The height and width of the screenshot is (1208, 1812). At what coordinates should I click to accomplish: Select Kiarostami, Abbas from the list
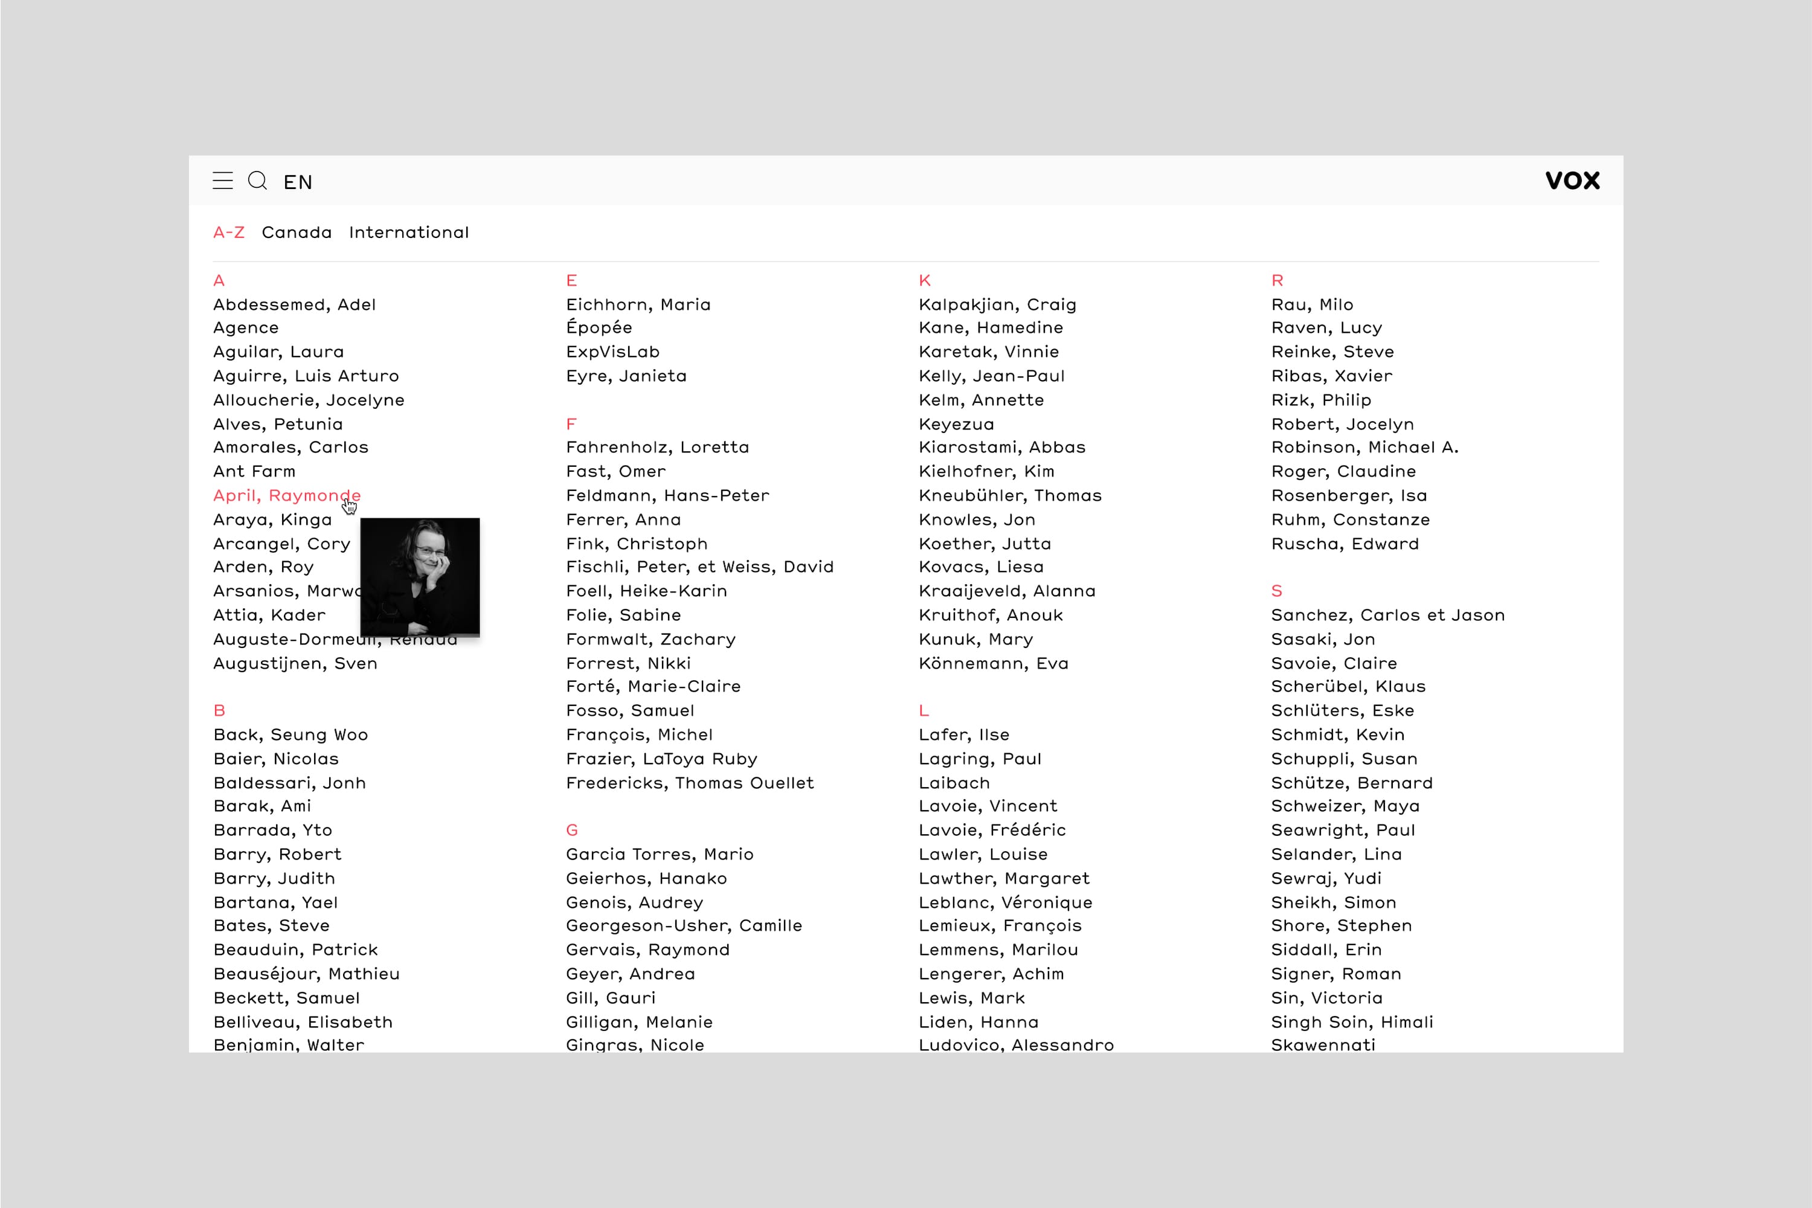[x=1001, y=448]
